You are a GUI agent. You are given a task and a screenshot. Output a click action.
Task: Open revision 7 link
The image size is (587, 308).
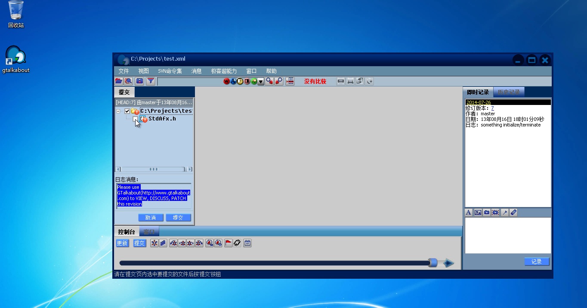(x=493, y=108)
